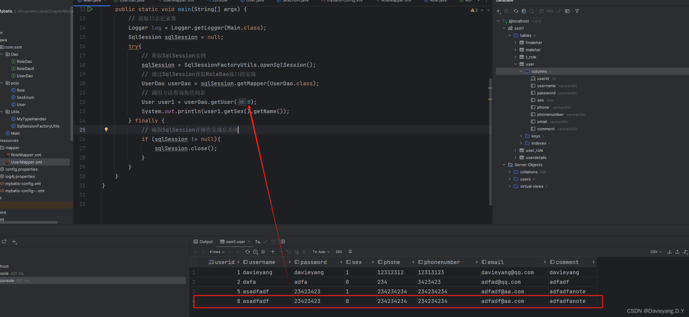
Task: Open the CSV export format dropdown
Action: 656,252
